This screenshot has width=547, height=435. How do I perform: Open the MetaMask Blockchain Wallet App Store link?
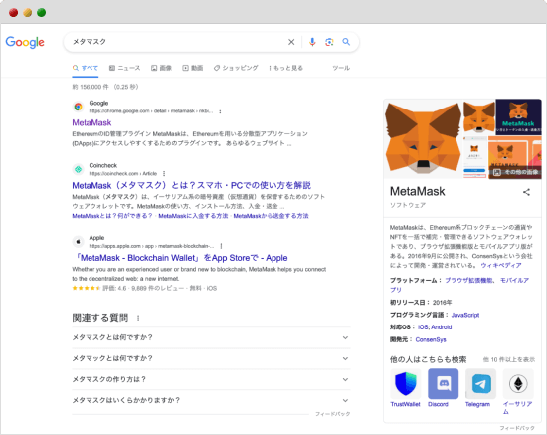pyautogui.click(x=181, y=258)
